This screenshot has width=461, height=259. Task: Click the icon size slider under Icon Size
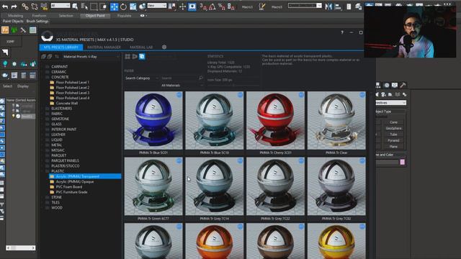[233, 85]
